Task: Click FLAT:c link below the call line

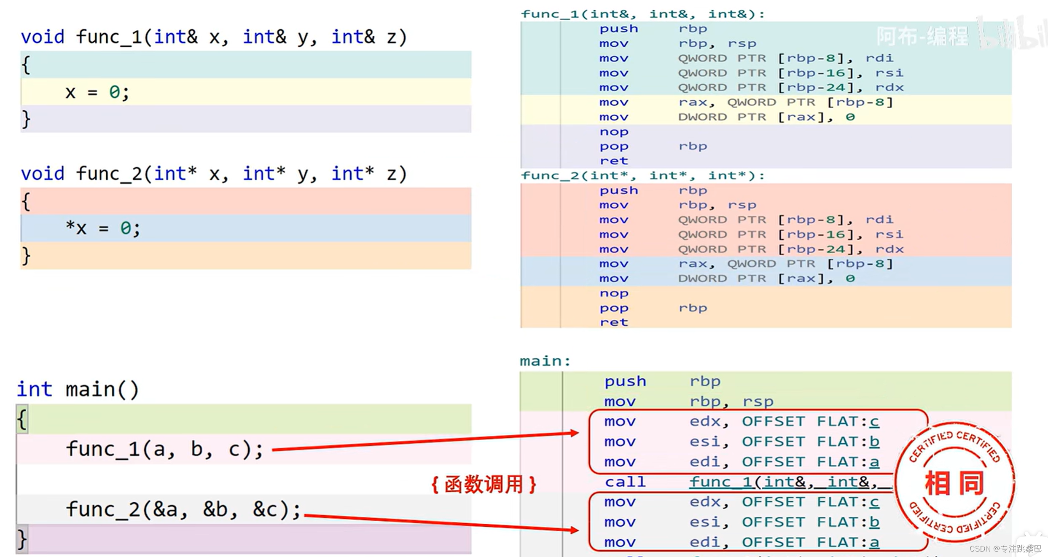Action: (x=874, y=502)
